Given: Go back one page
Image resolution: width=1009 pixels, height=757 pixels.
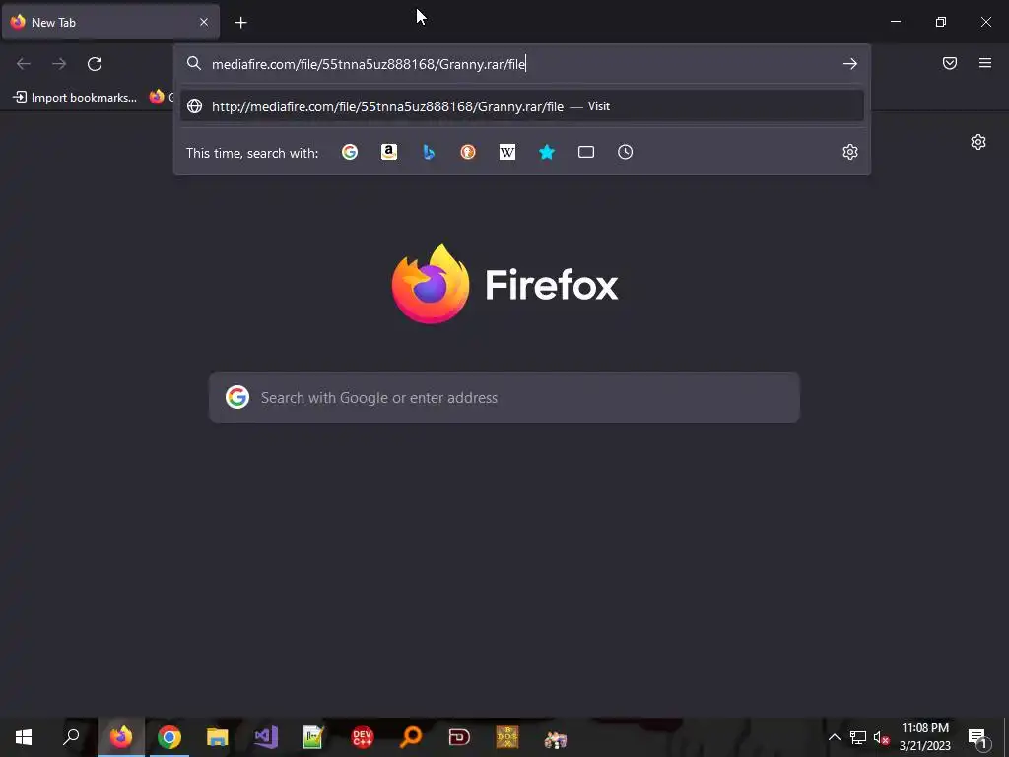Looking at the screenshot, I should (x=24, y=64).
